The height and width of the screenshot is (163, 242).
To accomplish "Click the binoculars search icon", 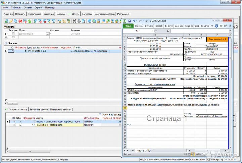I will (75, 21).
